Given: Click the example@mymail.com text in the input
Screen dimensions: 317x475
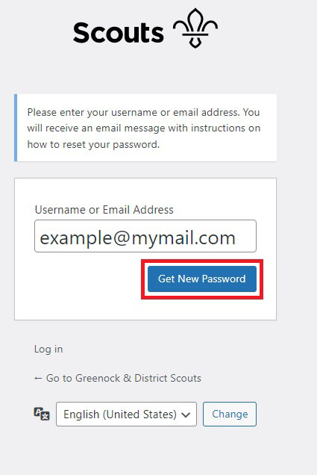Looking at the screenshot, I should pos(138,237).
